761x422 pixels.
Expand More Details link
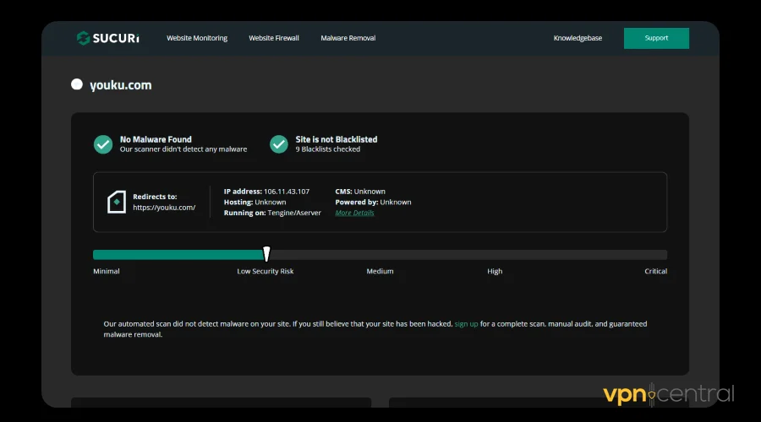click(x=354, y=213)
